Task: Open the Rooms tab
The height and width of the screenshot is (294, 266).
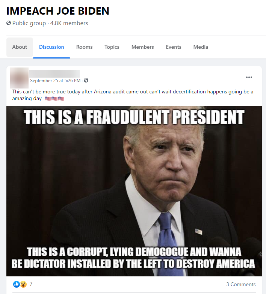Action: click(84, 47)
